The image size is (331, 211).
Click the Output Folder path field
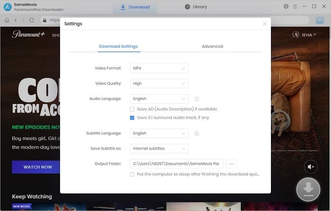(177, 164)
